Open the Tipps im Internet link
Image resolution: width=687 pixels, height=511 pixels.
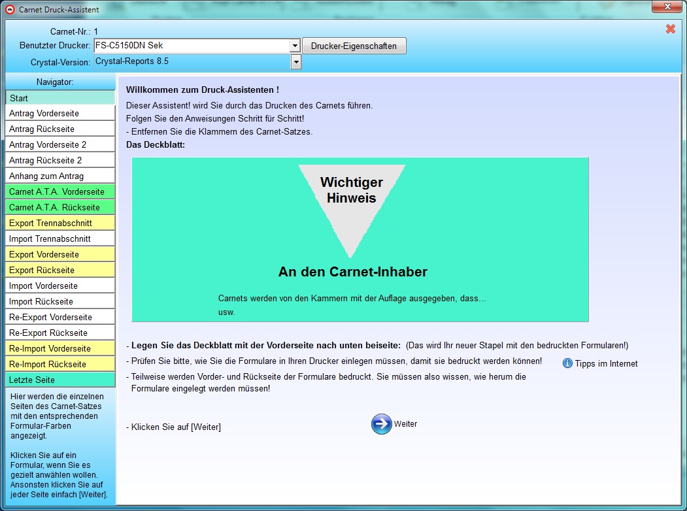[x=606, y=363]
